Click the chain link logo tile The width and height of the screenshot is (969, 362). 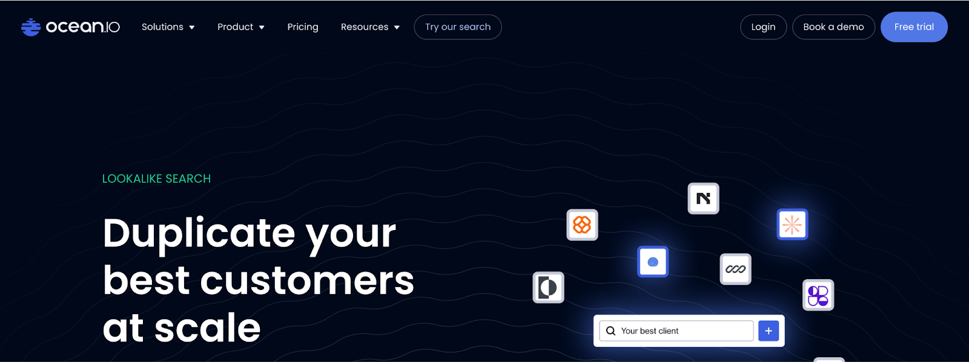click(x=735, y=269)
